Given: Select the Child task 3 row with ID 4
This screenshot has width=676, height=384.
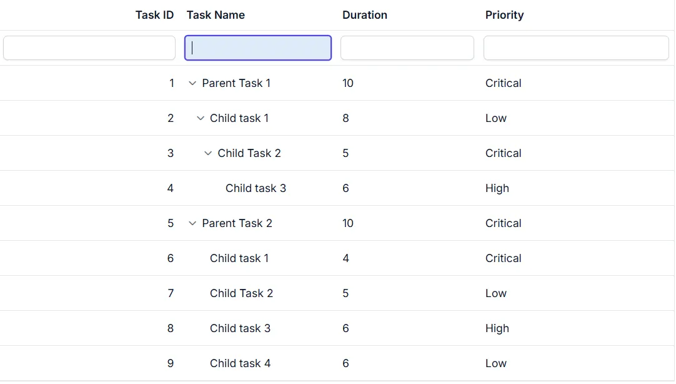Looking at the screenshot, I should [x=337, y=188].
